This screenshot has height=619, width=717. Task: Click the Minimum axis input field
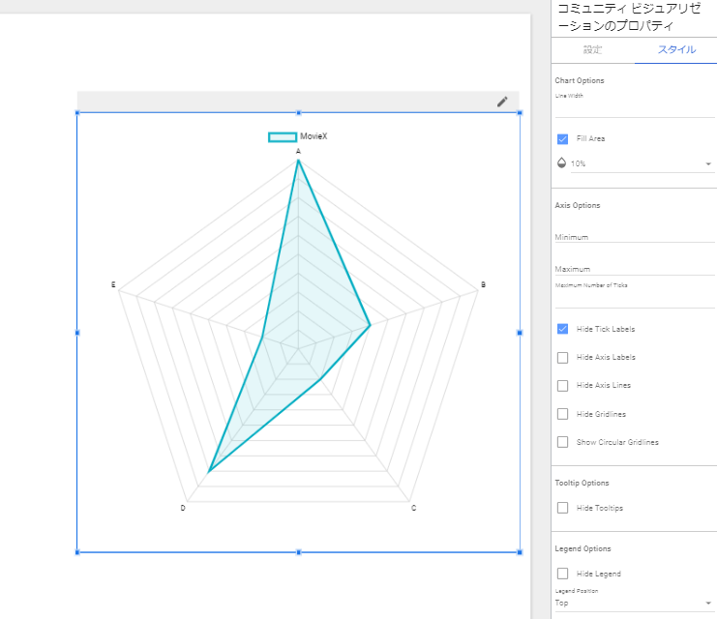click(x=634, y=237)
